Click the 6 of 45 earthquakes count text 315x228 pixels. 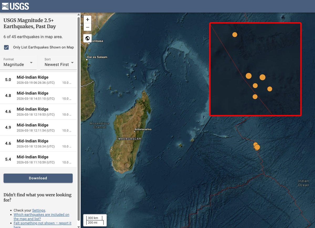click(x=33, y=37)
